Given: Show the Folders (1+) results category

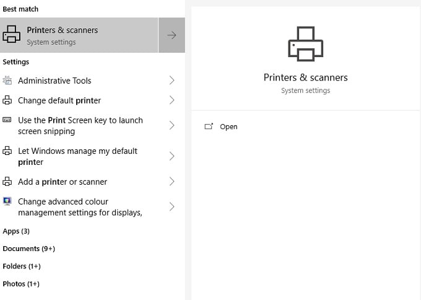Looking at the screenshot, I should (22, 266).
